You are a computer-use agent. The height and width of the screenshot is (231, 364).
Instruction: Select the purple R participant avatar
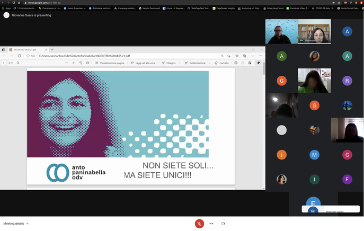(x=347, y=81)
